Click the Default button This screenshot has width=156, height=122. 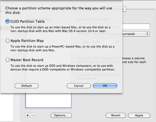pos(27,86)
